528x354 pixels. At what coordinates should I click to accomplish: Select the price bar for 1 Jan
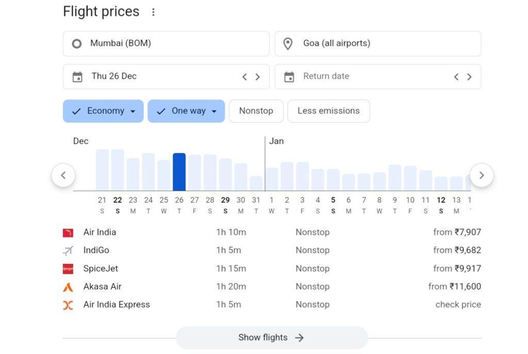272,179
